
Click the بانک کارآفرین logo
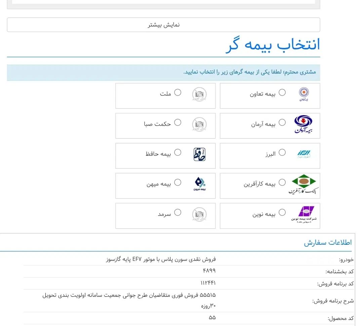click(x=304, y=184)
